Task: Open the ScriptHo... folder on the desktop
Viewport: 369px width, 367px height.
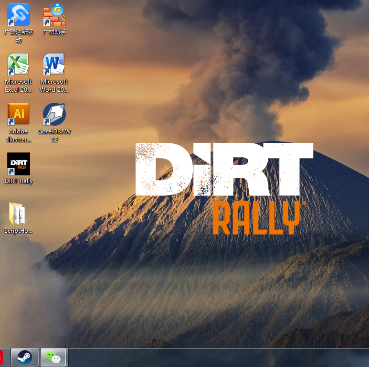Action: tap(17, 214)
